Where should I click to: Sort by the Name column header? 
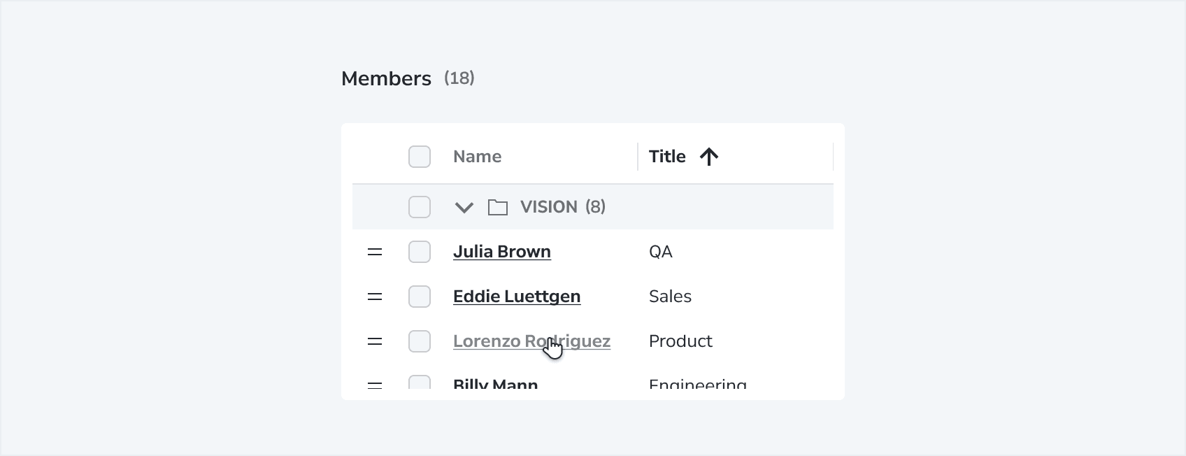(477, 157)
